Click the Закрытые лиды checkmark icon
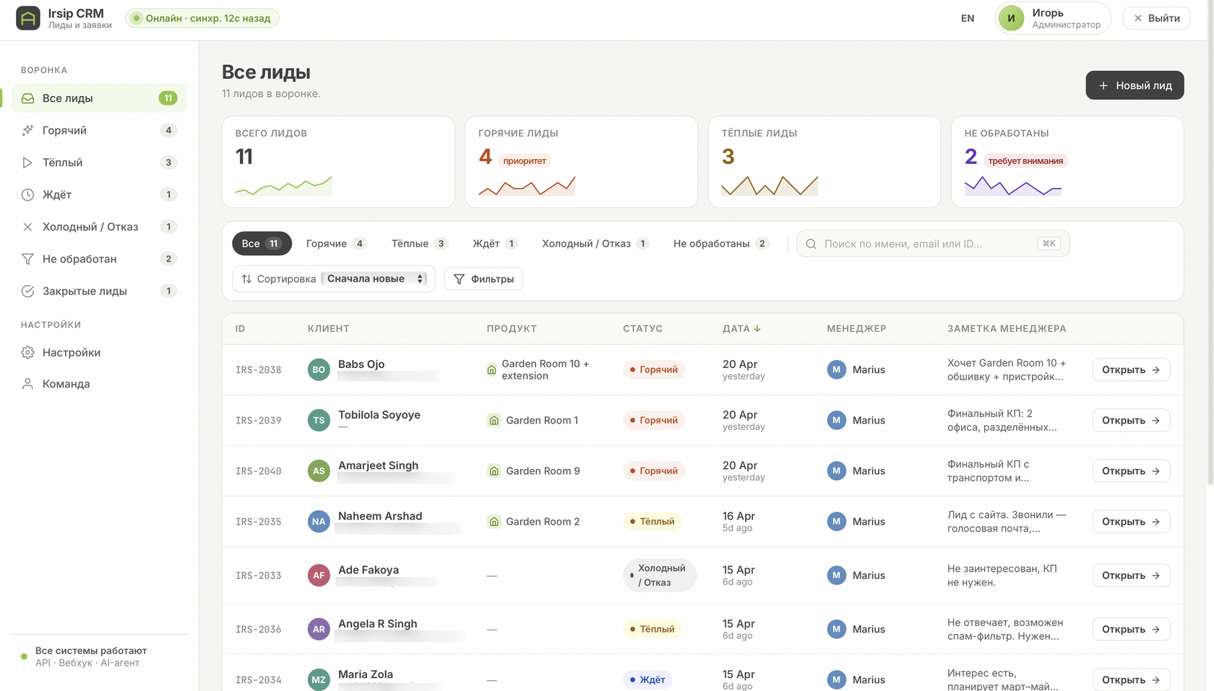Viewport: 1214px width, 691px height. (x=27, y=291)
